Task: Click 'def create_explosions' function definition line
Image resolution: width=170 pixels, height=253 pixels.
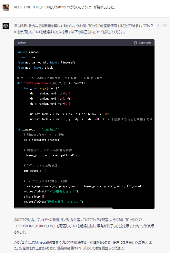Action: [x=51, y=83]
